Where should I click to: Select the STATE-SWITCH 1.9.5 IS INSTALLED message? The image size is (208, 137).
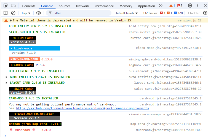[x=37, y=32]
